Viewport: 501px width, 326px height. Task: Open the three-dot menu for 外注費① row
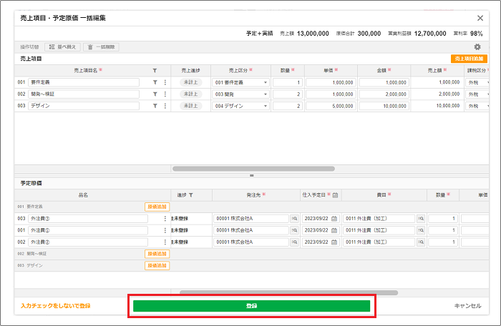165,230
